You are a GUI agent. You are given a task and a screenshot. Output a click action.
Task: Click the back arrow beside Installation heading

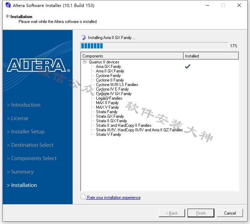[8, 16]
